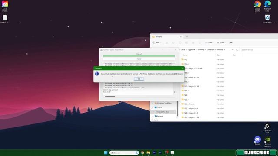The height and width of the screenshot is (156, 278).
Task: Open the View dropdown in Explorer
Action: [221, 42]
